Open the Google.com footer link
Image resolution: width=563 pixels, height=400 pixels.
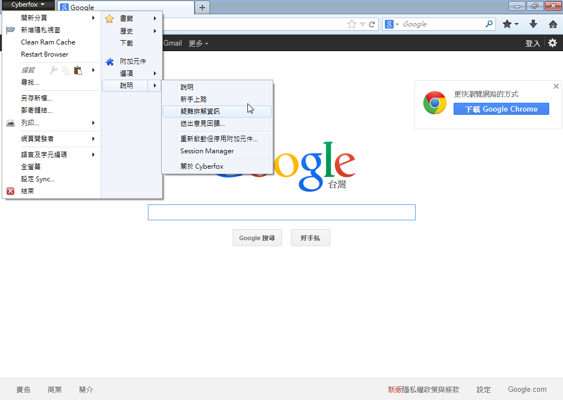click(x=527, y=389)
